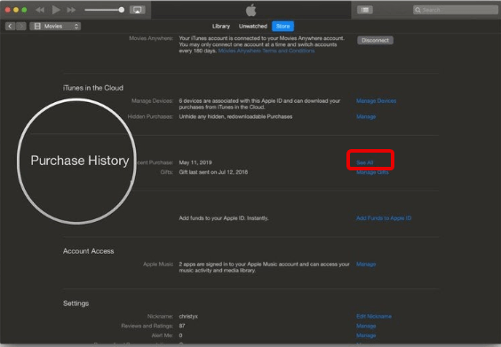The width and height of the screenshot is (501, 347).
Task: Click the Apple logo in the display area
Action: (x=251, y=10)
